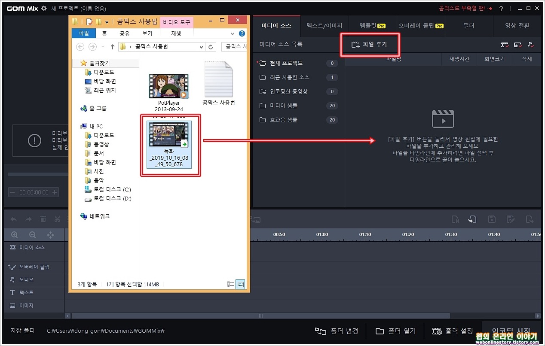Click the 재생시간 column header
Image resolution: width=545 pixels, height=346 pixels.
click(x=459, y=59)
